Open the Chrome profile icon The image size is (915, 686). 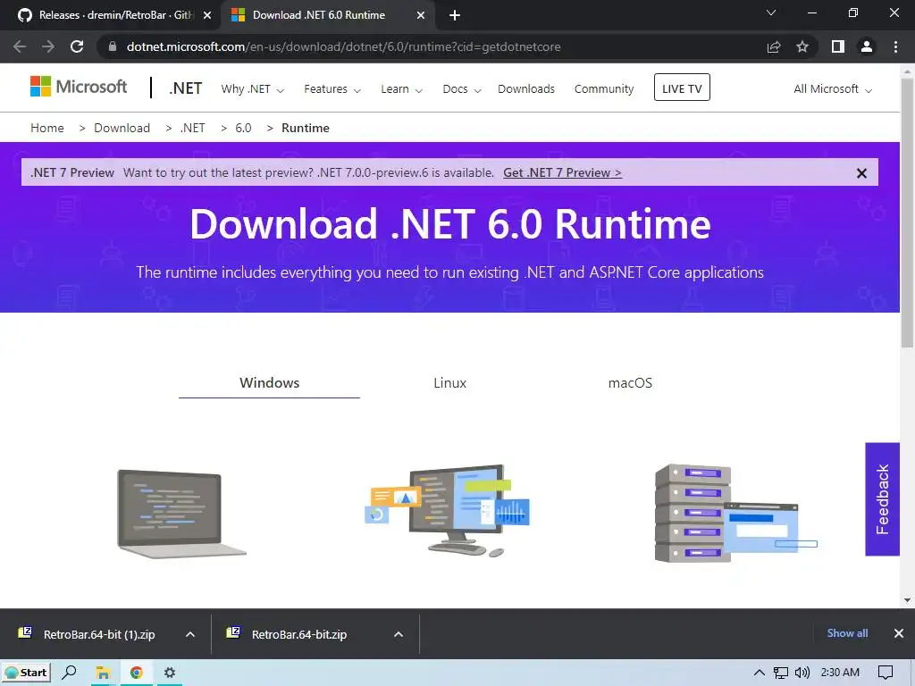(867, 46)
